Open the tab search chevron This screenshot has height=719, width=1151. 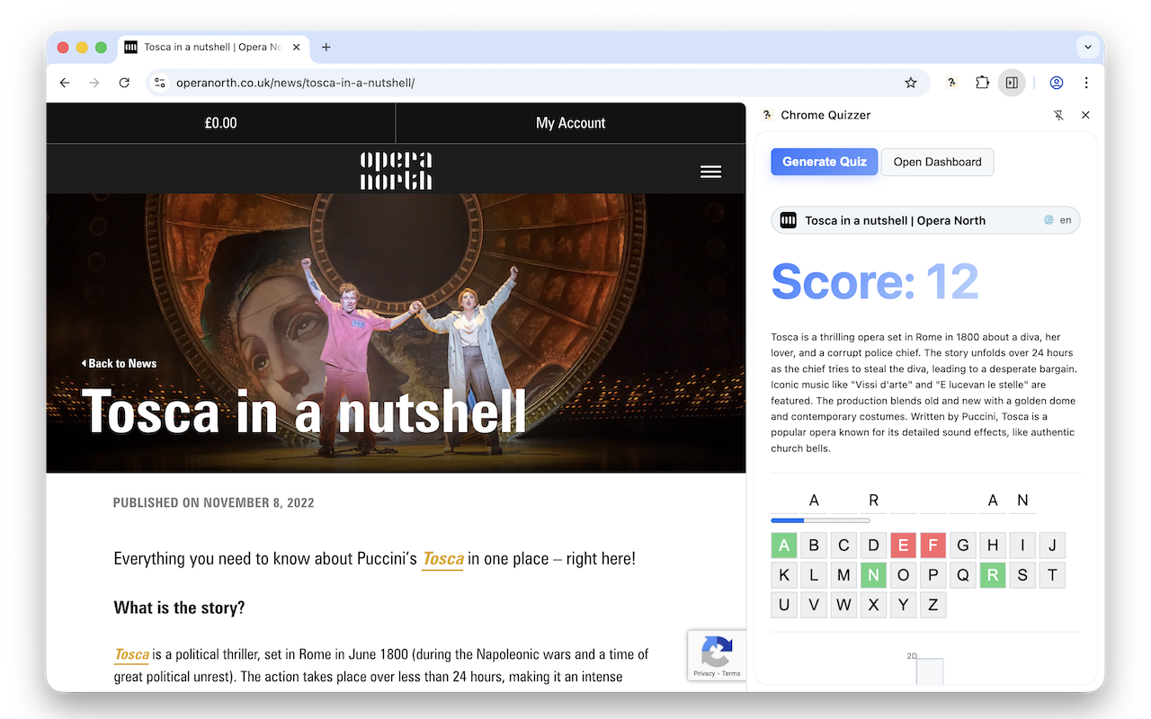pyautogui.click(x=1088, y=47)
